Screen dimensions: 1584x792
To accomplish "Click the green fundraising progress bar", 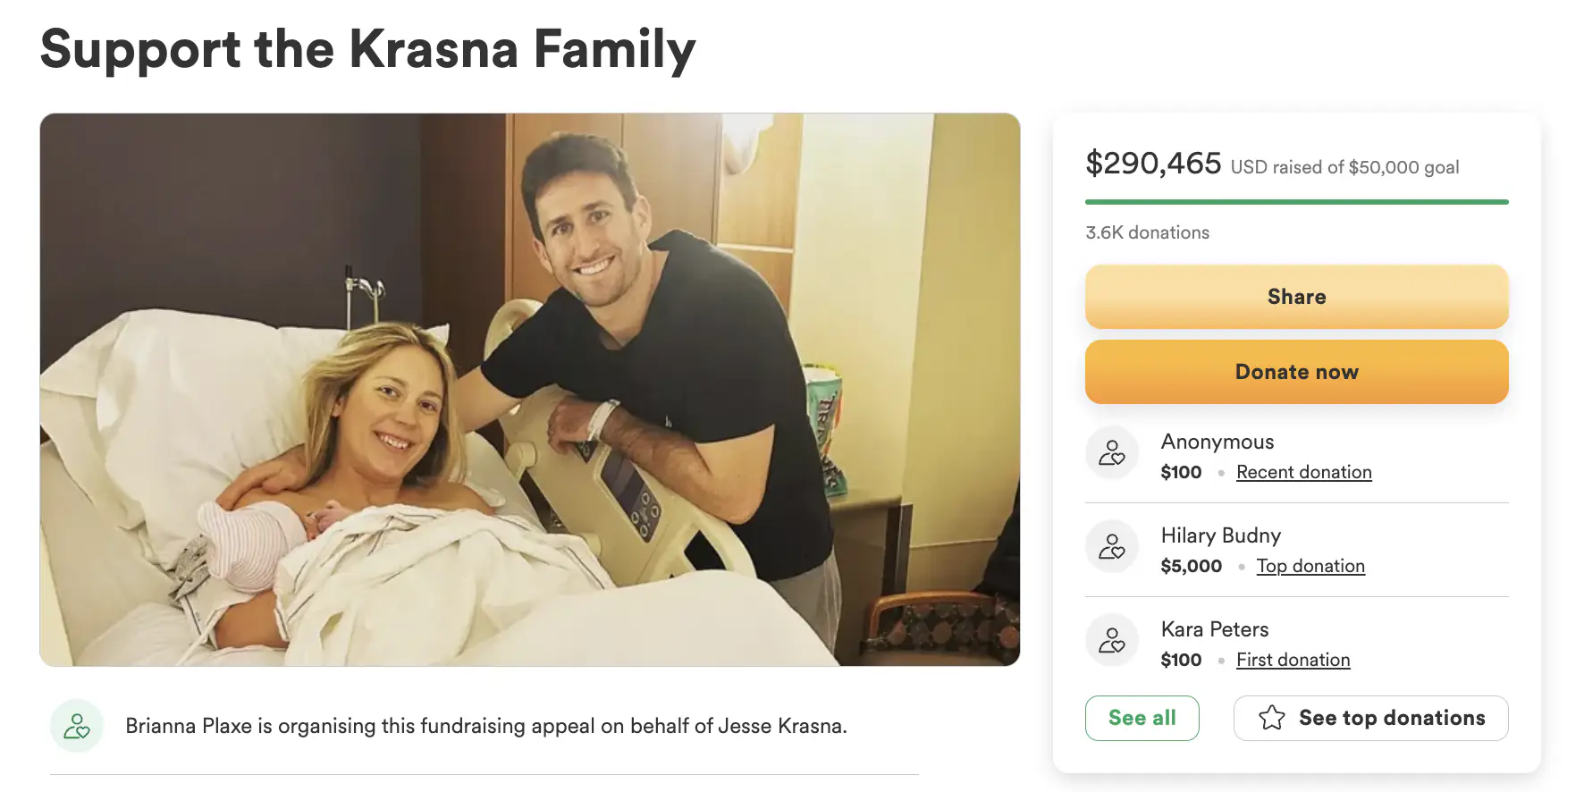I will pos(1296,202).
